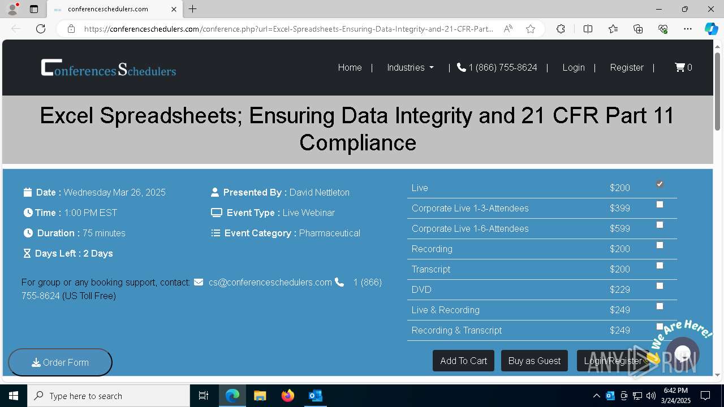The height and width of the screenshot is (407, 724).
Task: Open browser Extensions
Action: point(561,29)
